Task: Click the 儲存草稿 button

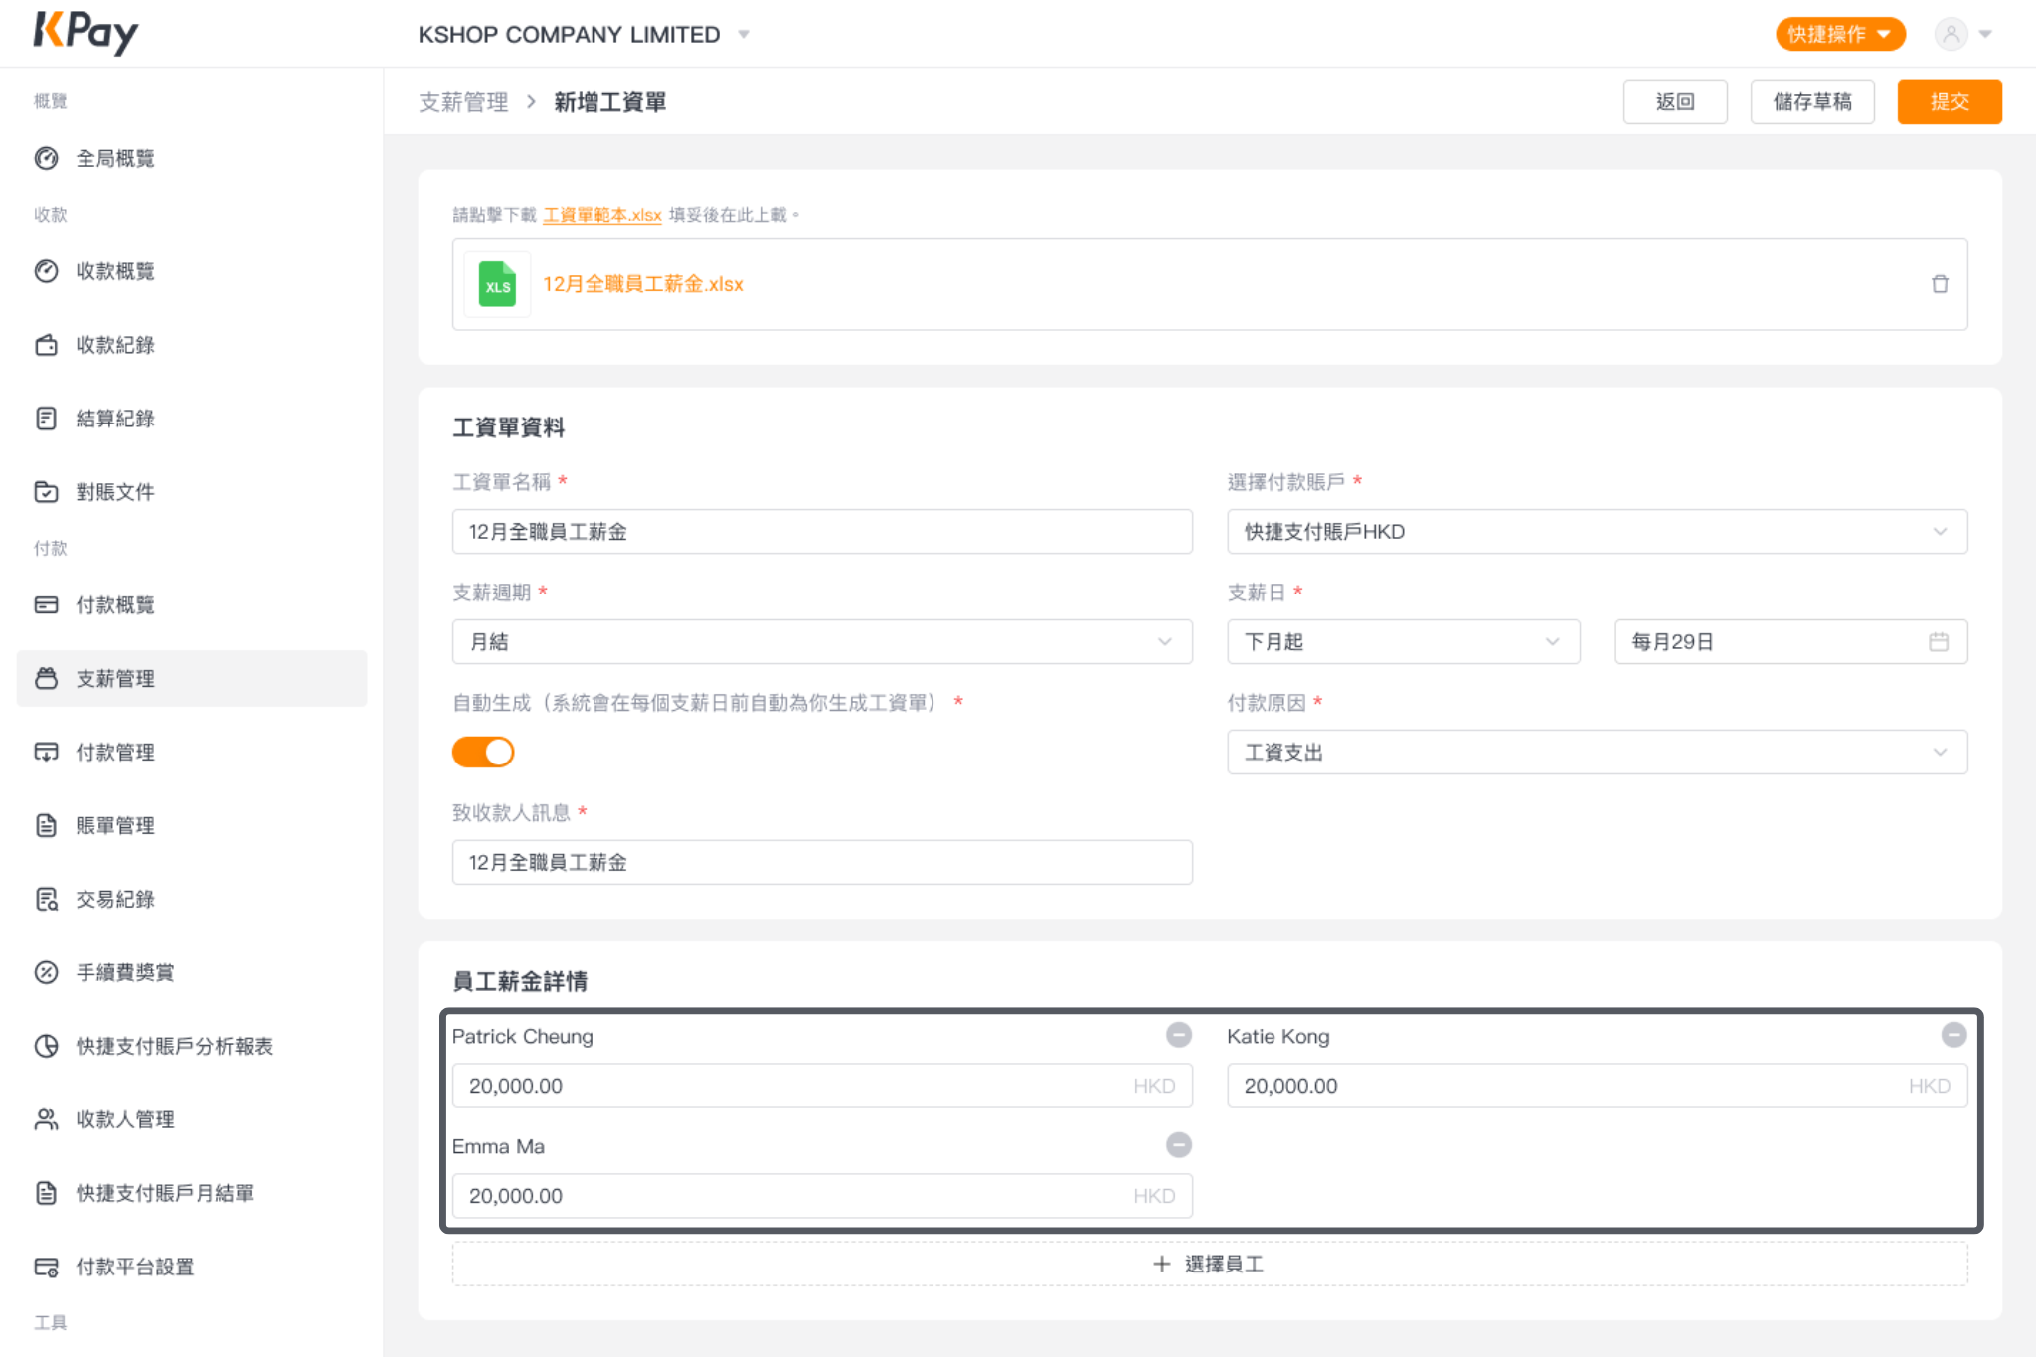Action: pos(1811,101)
